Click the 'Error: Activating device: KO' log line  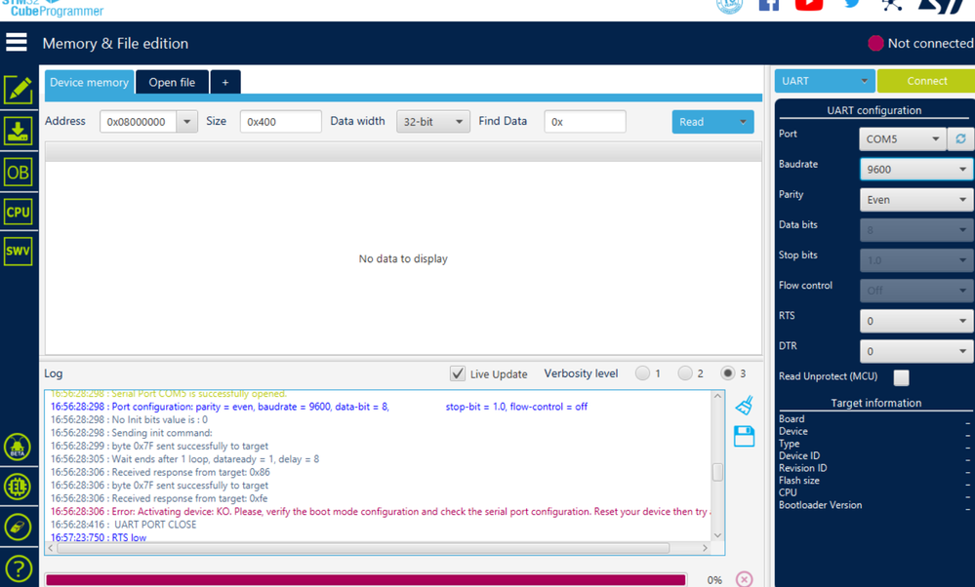click(382, 511)
